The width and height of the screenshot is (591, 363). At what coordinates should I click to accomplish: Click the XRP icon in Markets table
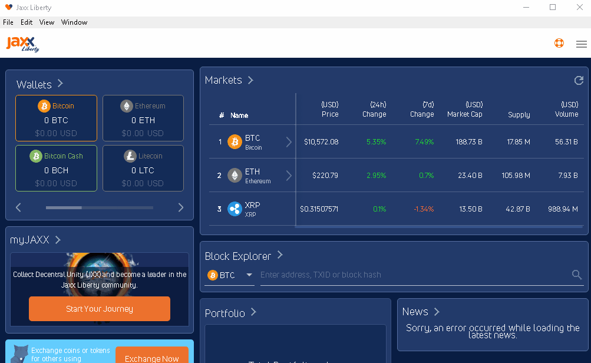coord(235,209)
